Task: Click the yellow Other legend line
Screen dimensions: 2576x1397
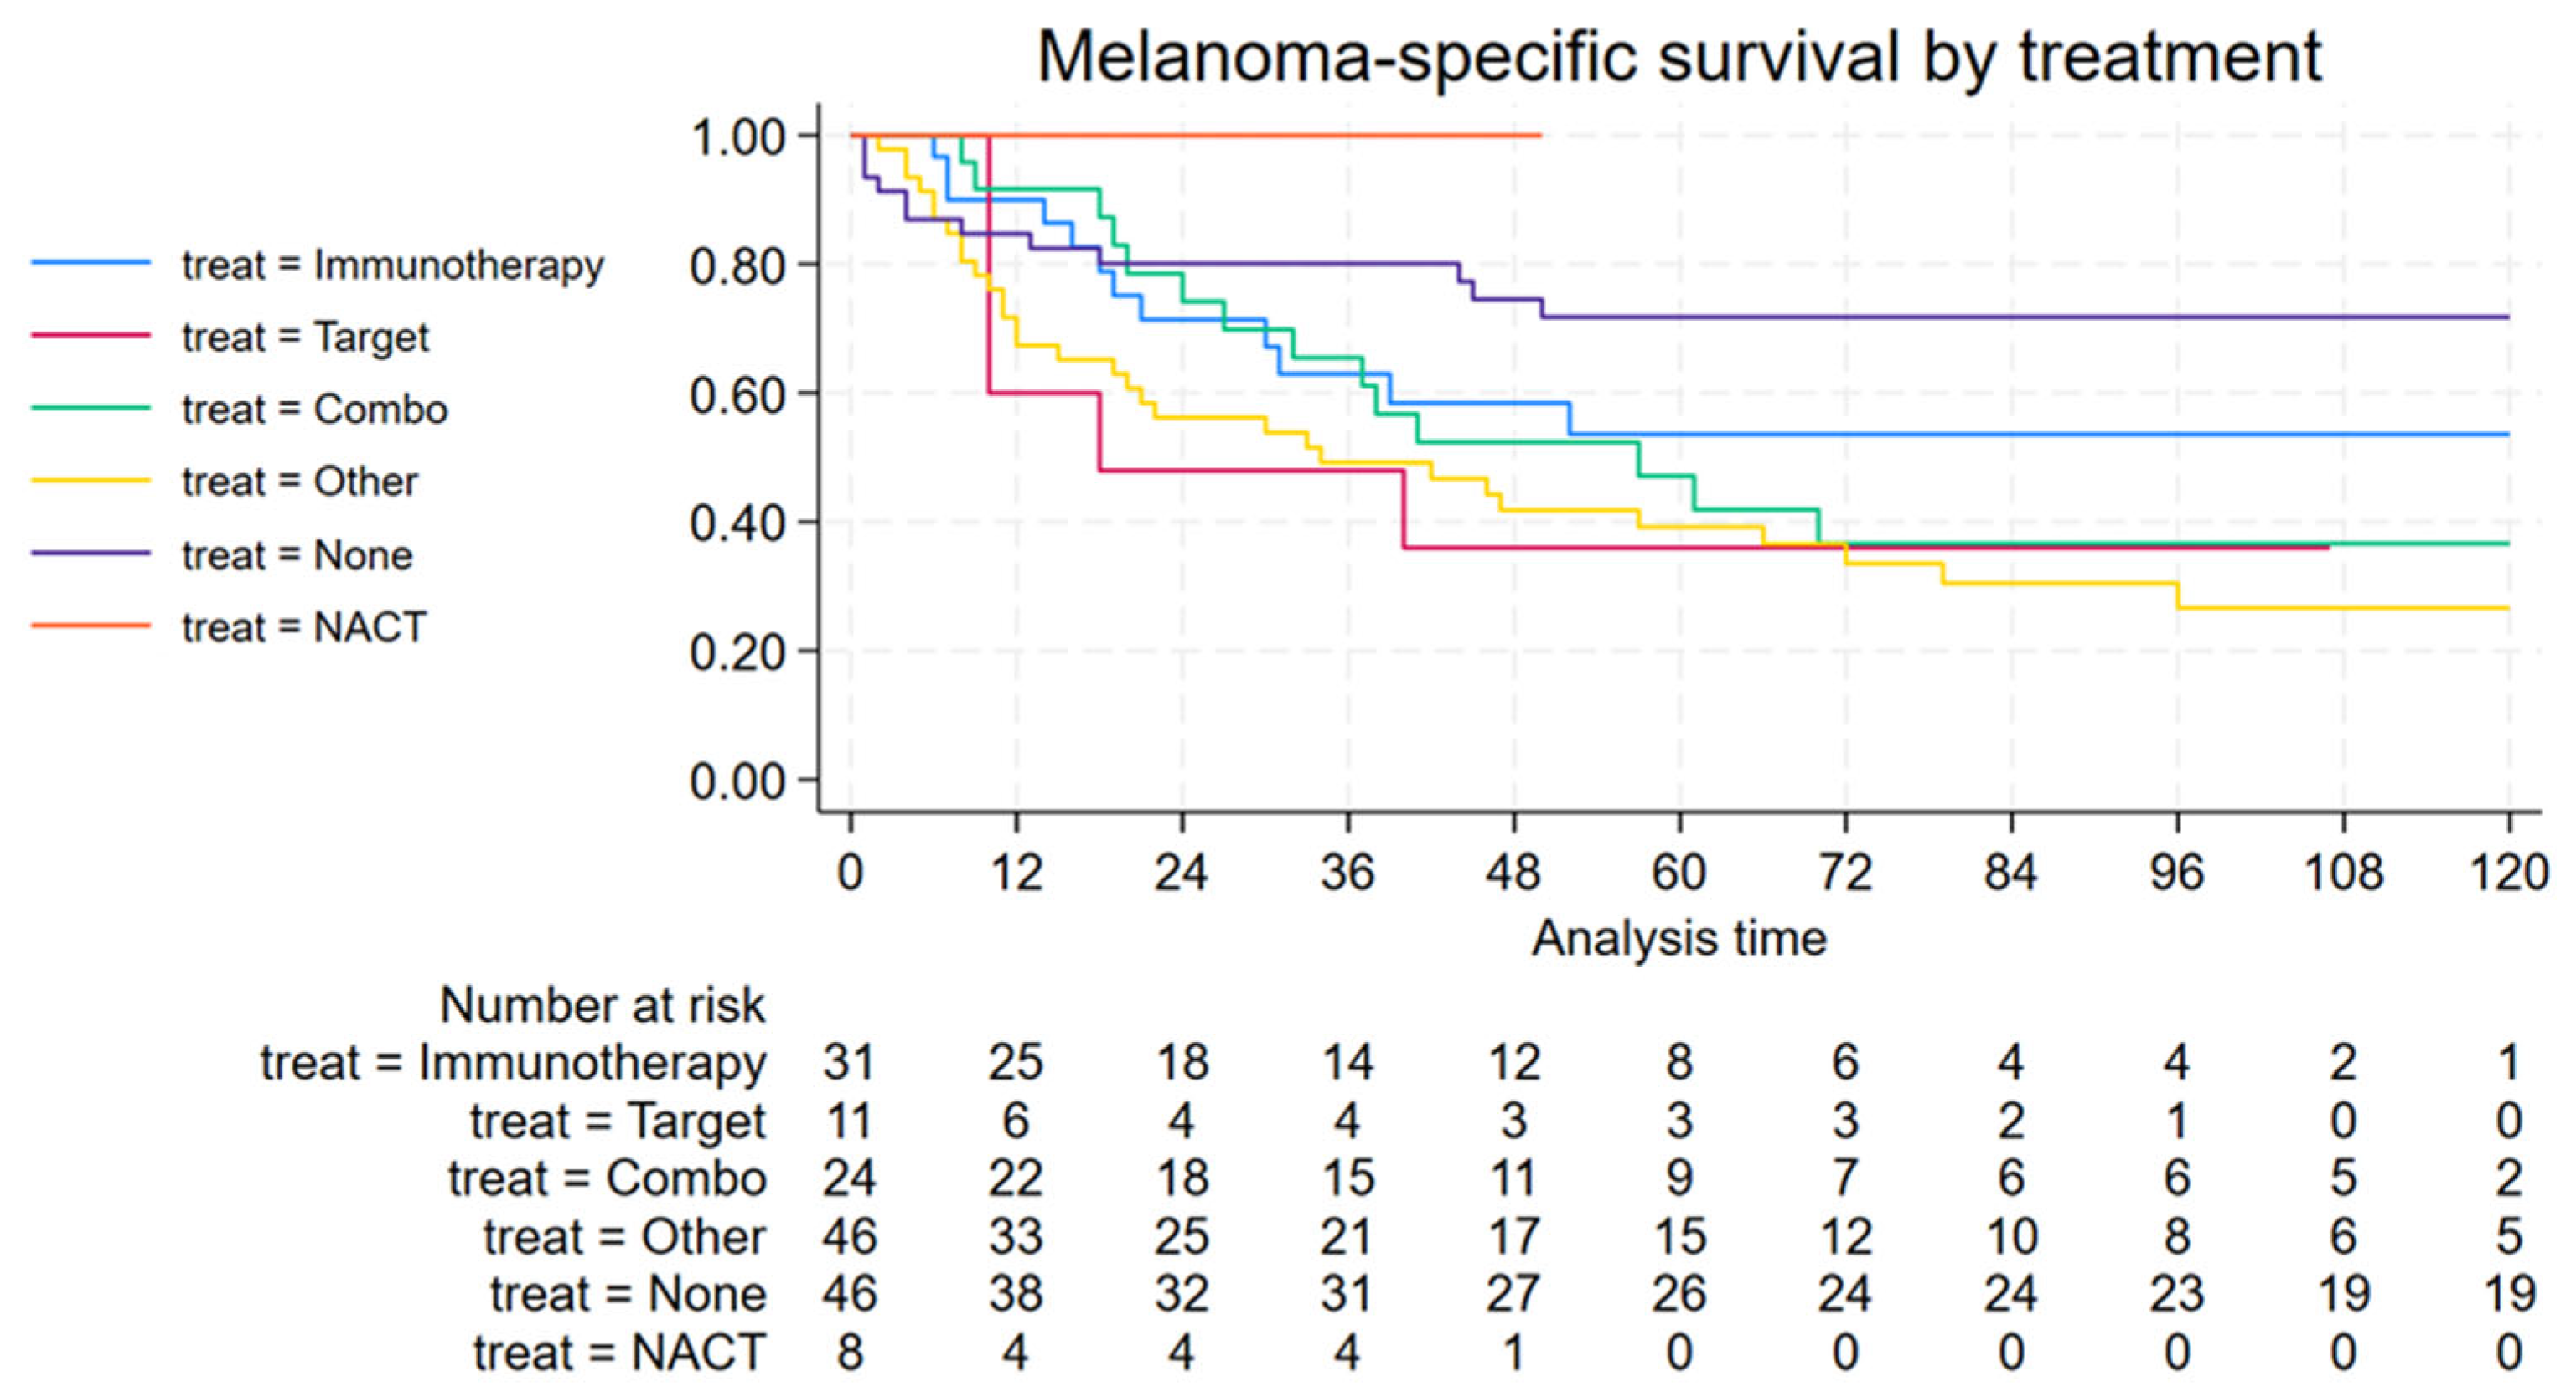Action: 91,481
